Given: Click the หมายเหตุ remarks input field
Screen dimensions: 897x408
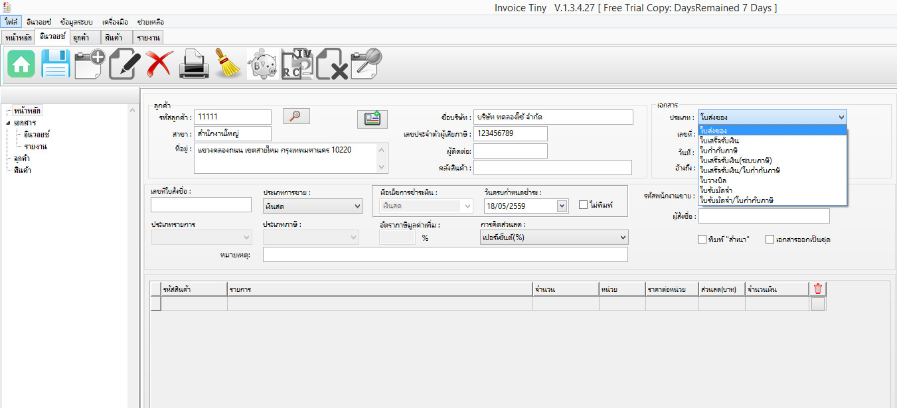Looking at the screenshot, I should coord(445,255).
